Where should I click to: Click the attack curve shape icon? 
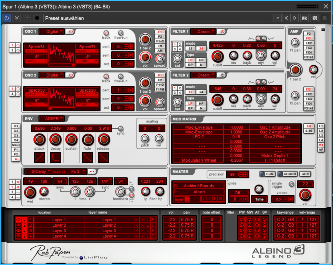pos(40,158)
